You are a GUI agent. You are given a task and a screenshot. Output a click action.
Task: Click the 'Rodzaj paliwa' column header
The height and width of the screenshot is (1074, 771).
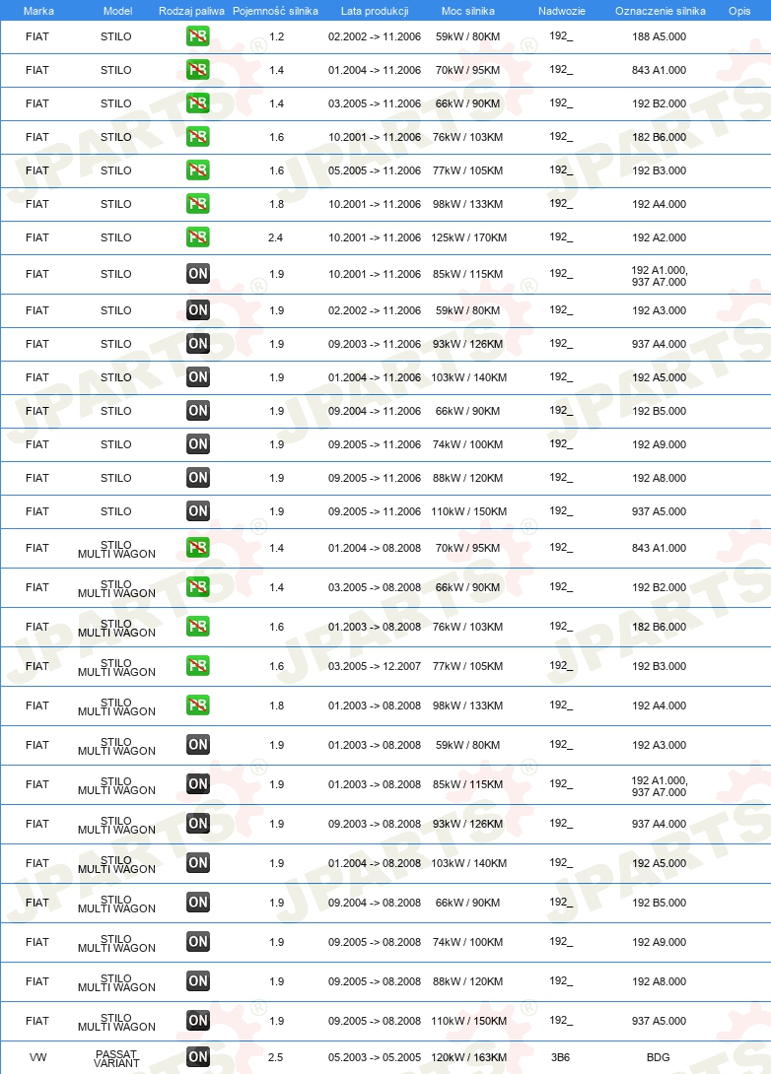(x=191, y=11)
